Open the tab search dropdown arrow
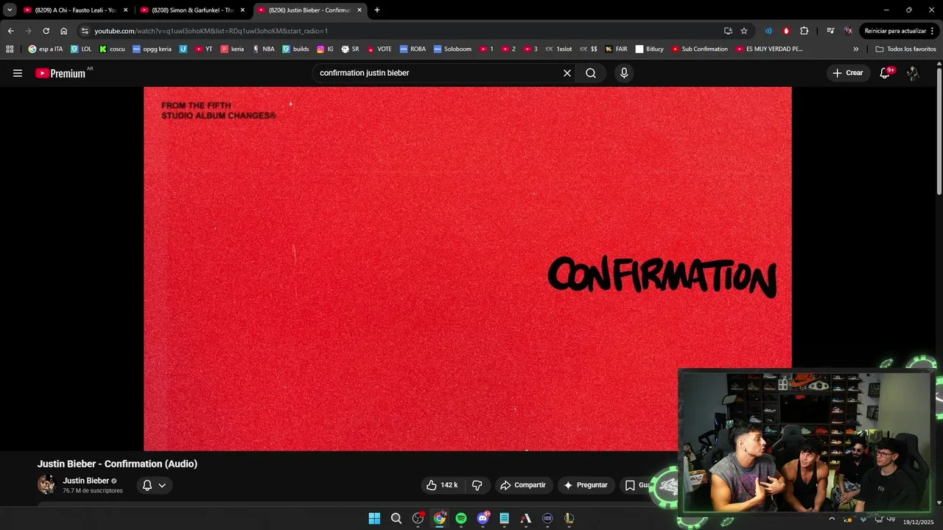This screenshot has width=943, height=530. point(10,10)
